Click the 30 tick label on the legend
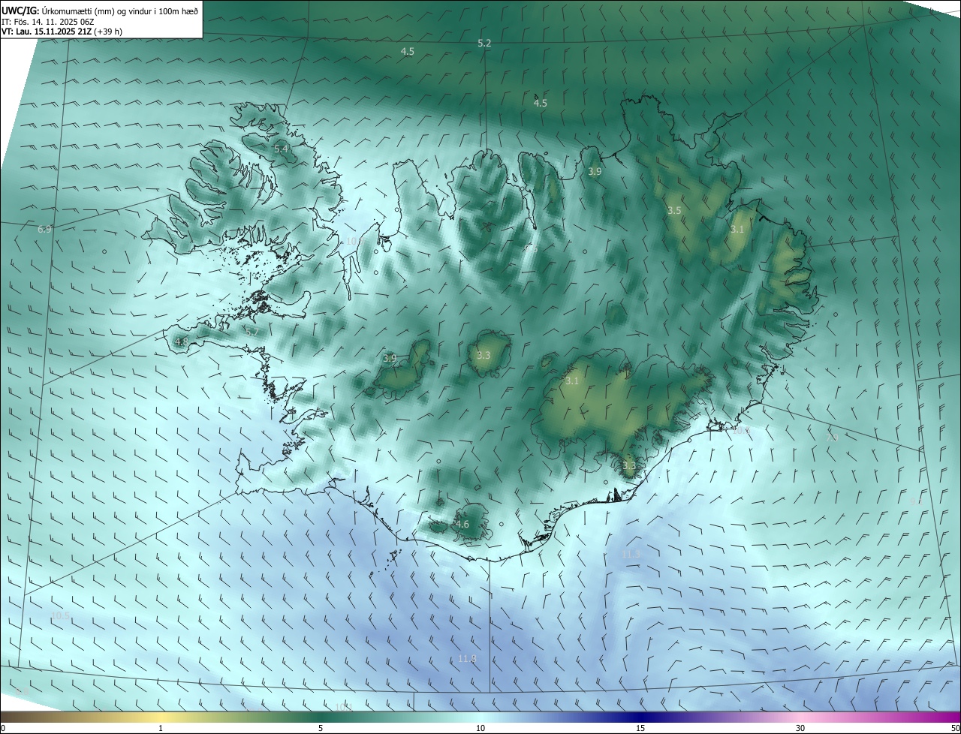 coord(800,728)
